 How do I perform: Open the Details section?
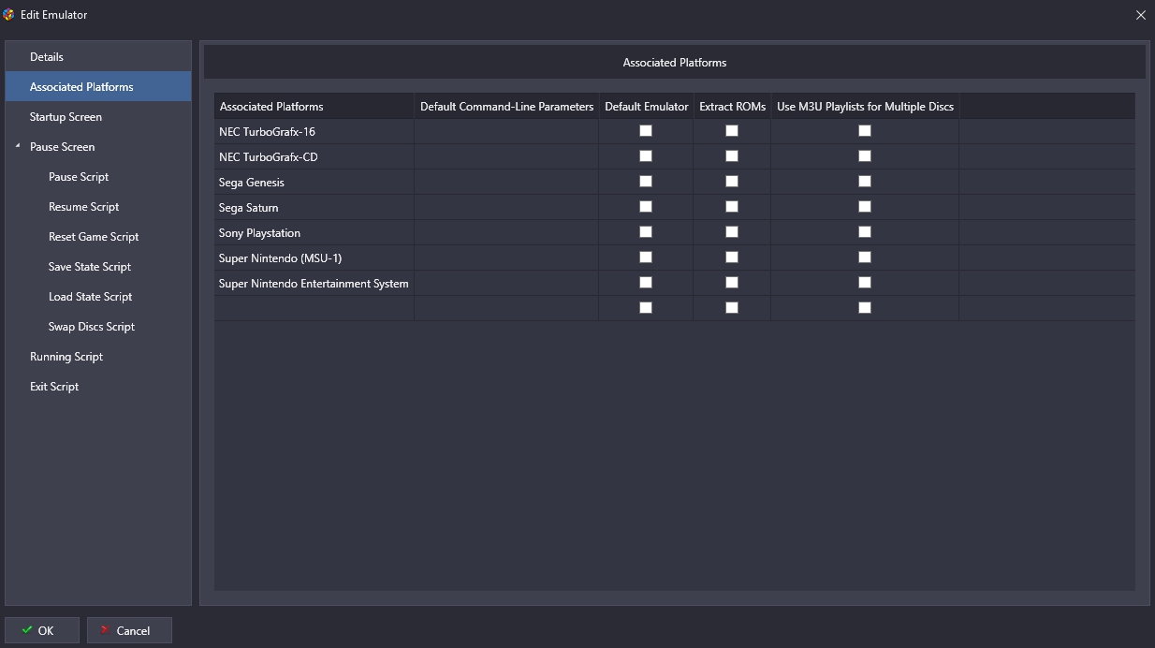[98, 57]
